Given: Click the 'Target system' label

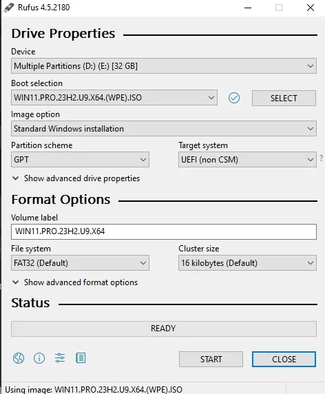Looking at the screenshot, I should pyautogui.click(x=203, y=145).
